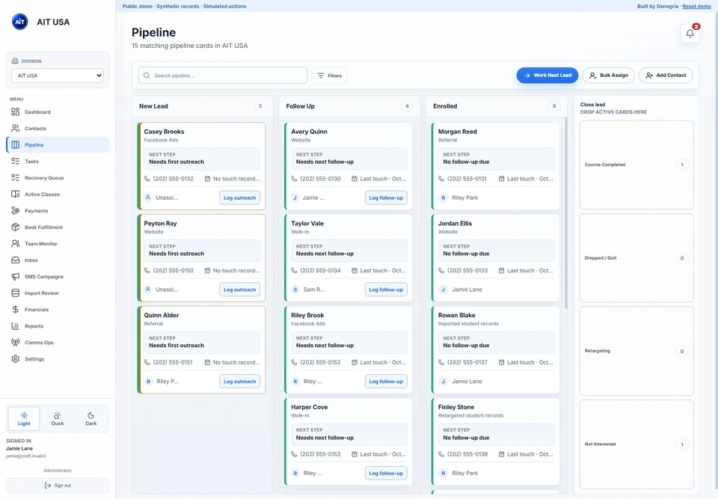Open Recovery Queue menu item
This screenshot has height=499, width=718.
58,178
